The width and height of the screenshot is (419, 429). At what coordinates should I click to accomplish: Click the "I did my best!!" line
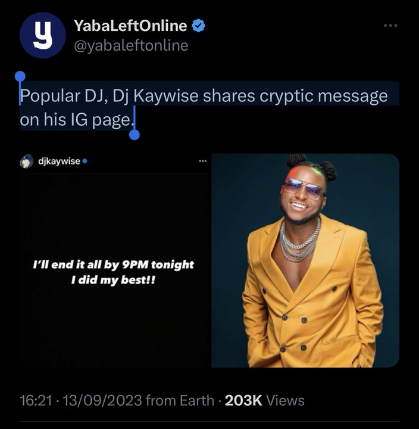(x=113, y=280)
